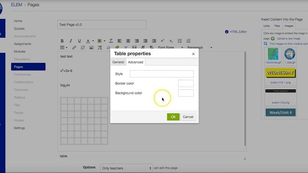Image resolution: width=308 pixels, height=173 pixels.
Task: Click the embed image icon
Action: (x=91, y=48)
